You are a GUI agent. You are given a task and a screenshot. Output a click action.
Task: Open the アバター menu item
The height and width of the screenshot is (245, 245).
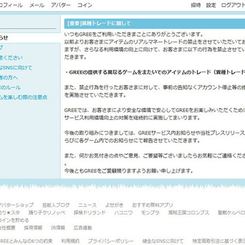click(x=61, y=5)
